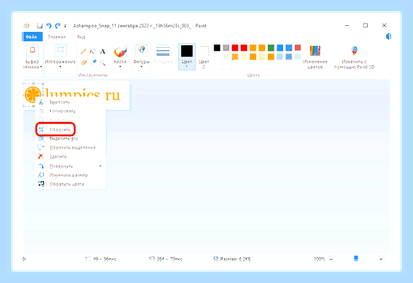Image resolution: width=413 pixels, height=283 pixels.
Task: Pick the black swatch in the palette
Action: pyautogui.click(x=216, y=48)
